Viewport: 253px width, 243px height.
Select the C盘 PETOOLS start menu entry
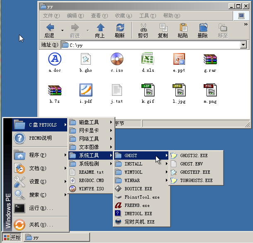click(40, 125)
